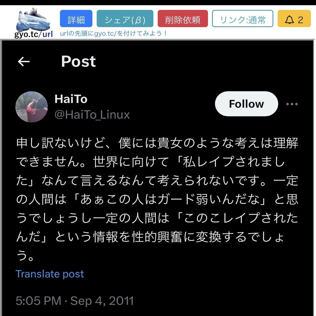
Task: Click the bell icon on yellow button
Action: click(x=290, y=20)
